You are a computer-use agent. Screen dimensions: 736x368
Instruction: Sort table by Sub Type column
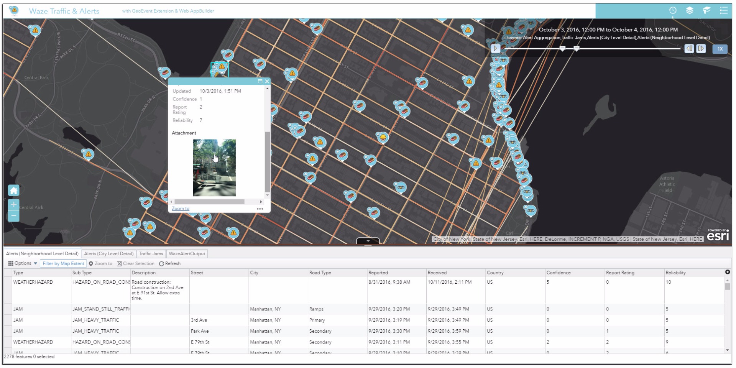[101, 273]
